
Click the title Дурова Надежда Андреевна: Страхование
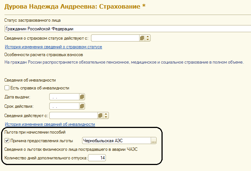pyautogui.click(x=75, y=7)
